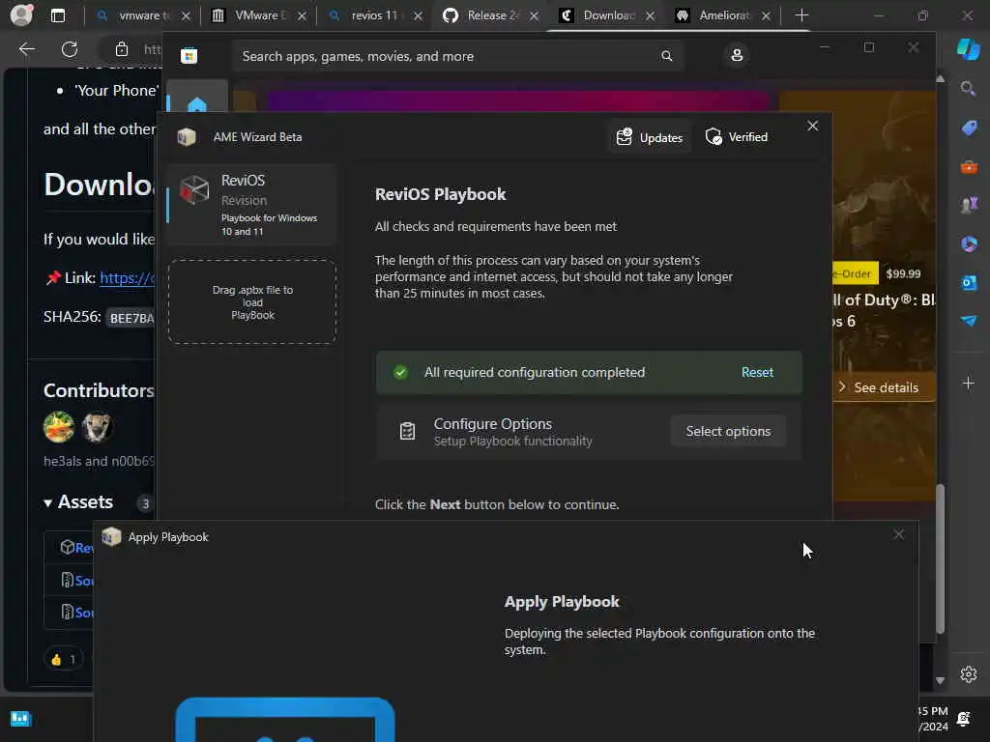
Task: Open the tab actions menu icon
Action: 57,15
